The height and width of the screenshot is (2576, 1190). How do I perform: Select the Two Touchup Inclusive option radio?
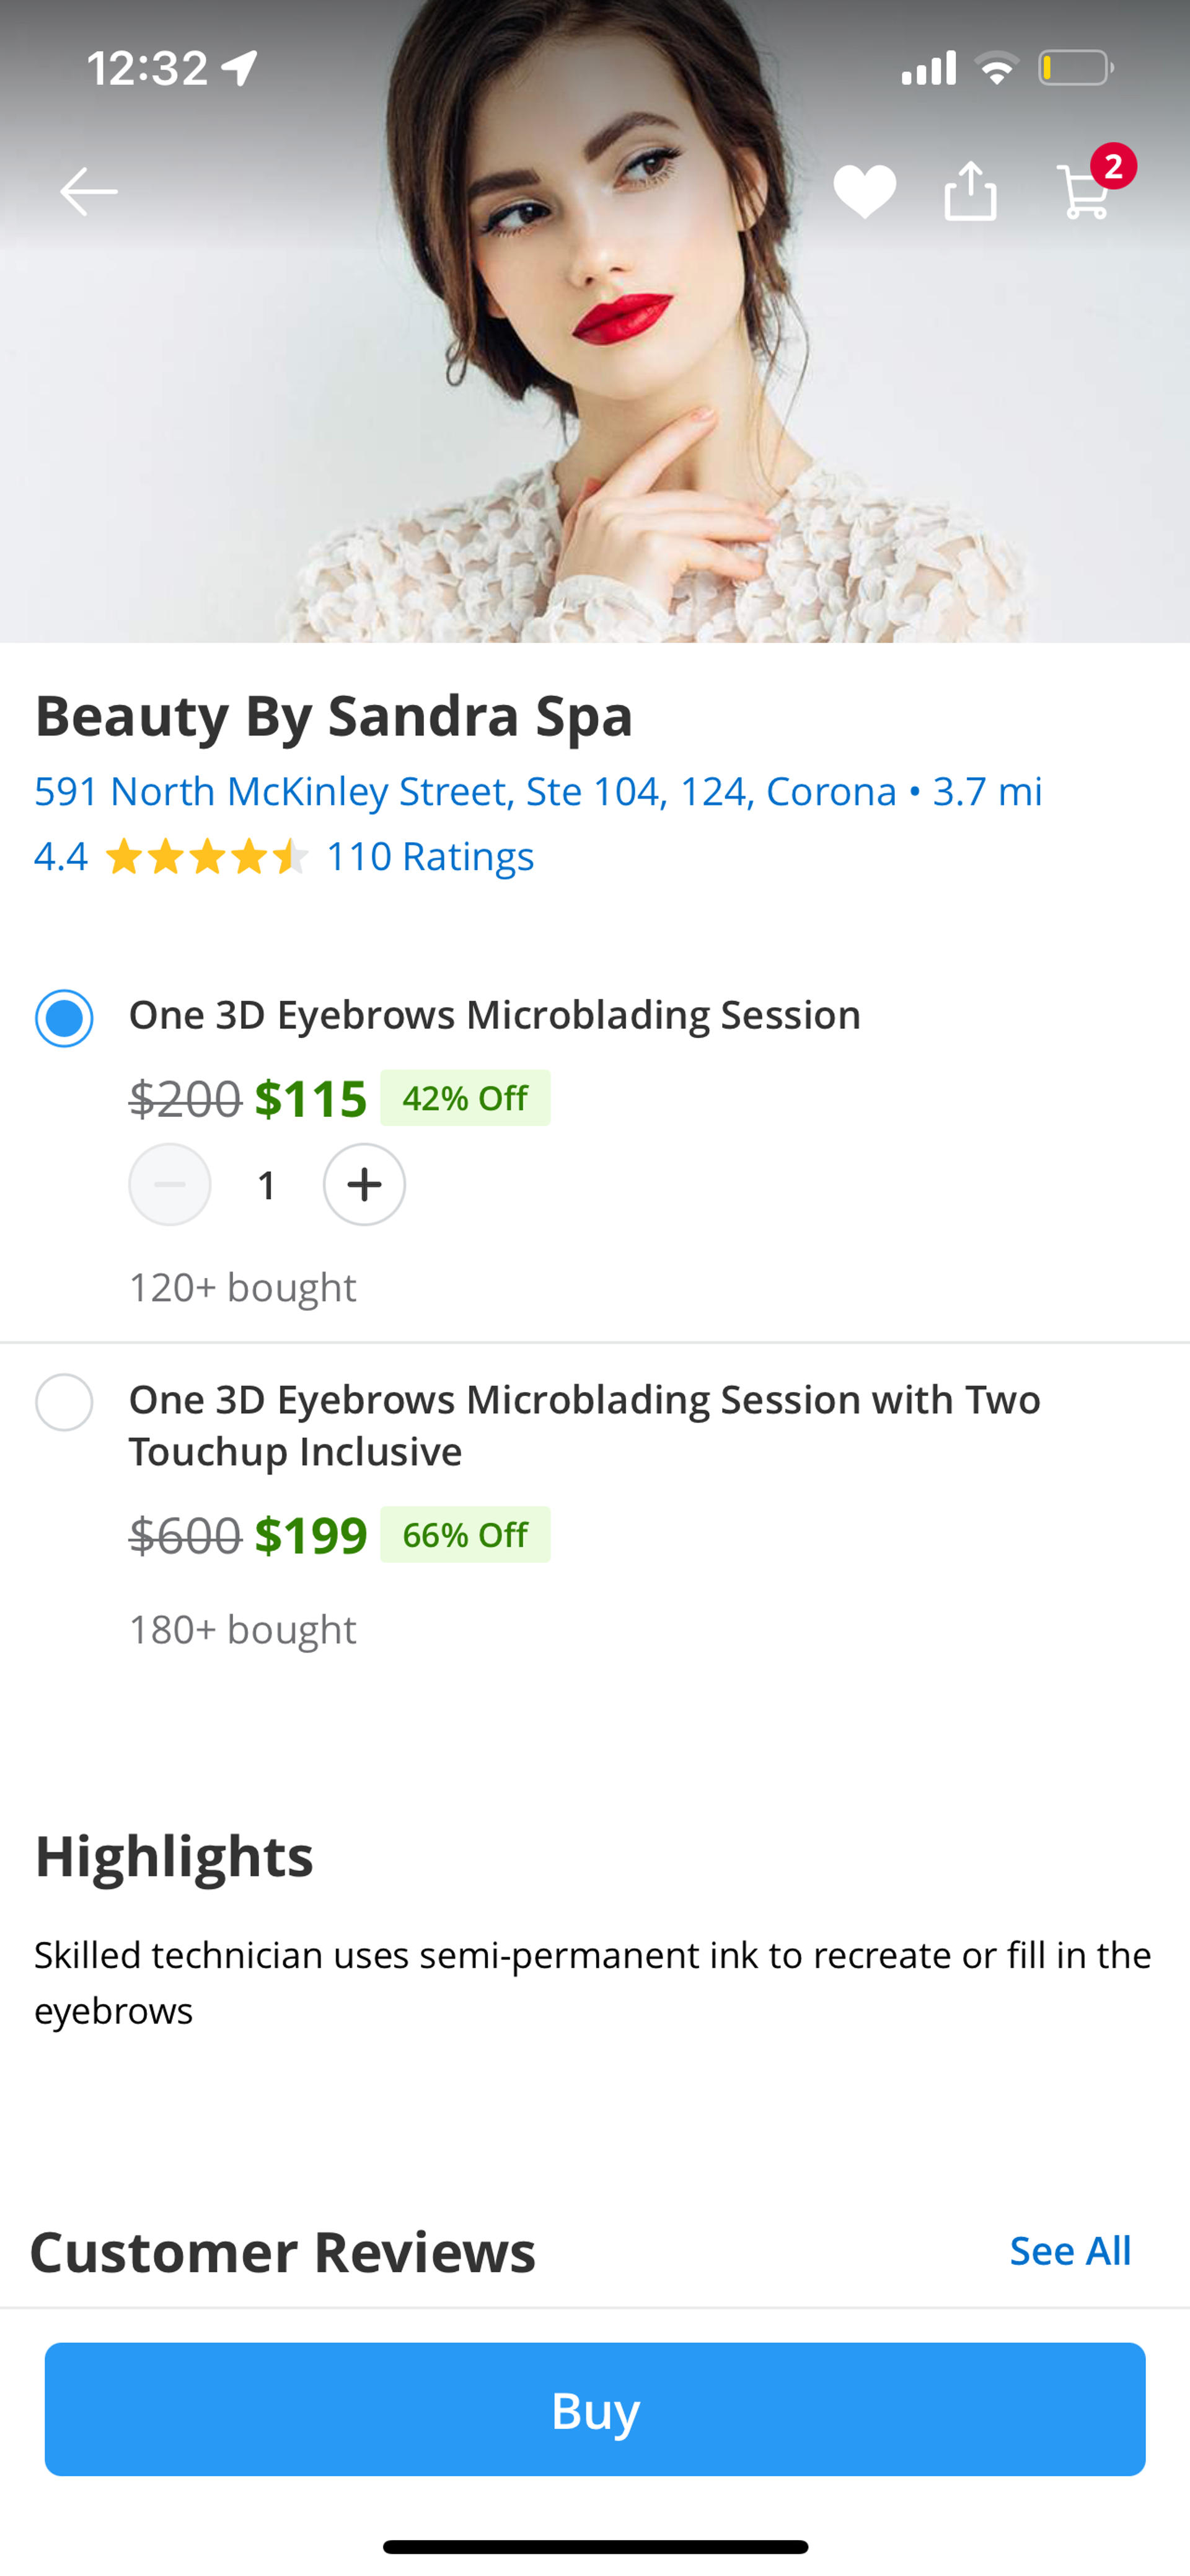point(65,1402)
